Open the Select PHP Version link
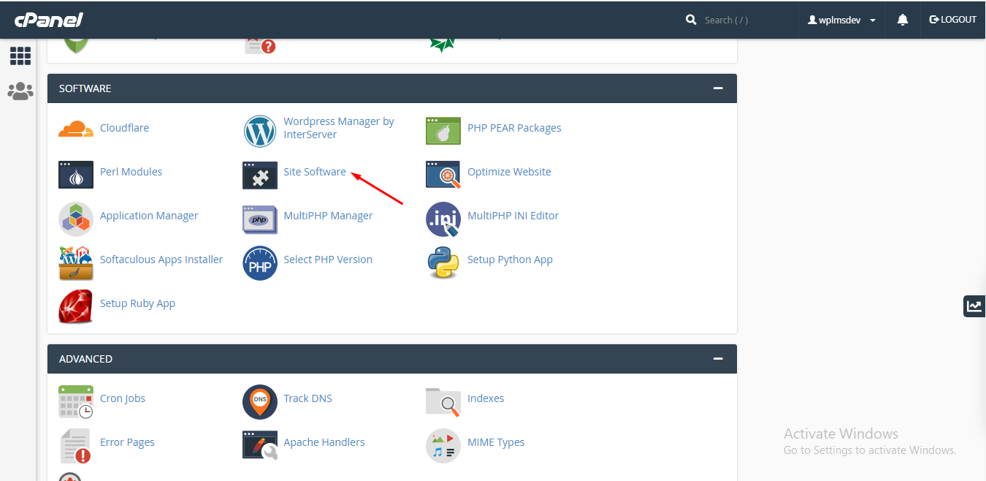Image resolution: width=986 pixels, height=481 pixels. pos(328,260)
